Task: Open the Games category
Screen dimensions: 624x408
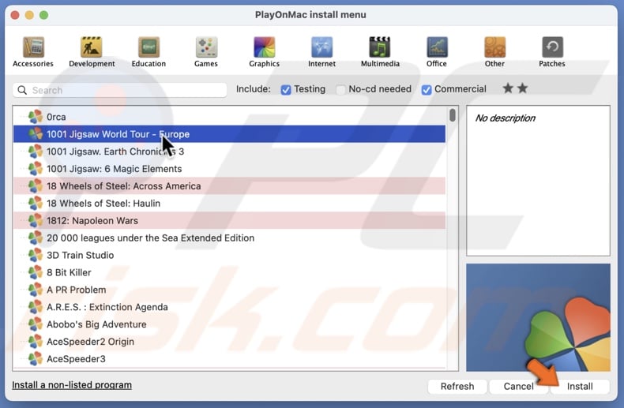Action: [x=206, y=52]
